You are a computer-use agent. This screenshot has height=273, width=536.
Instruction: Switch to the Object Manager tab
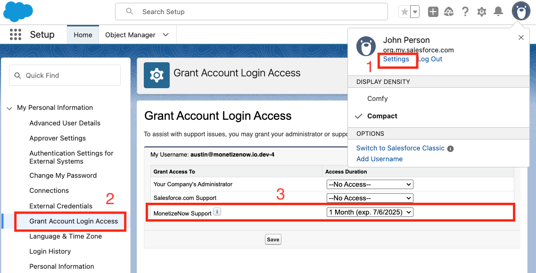tap(130, 35)
